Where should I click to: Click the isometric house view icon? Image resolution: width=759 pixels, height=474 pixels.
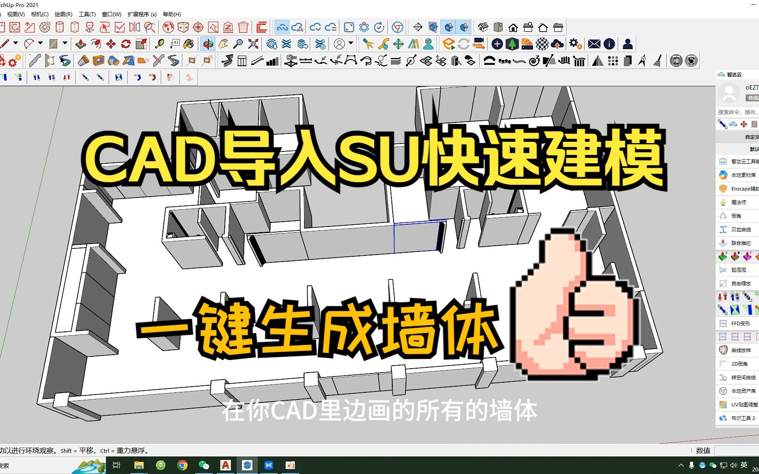point(483,28)
